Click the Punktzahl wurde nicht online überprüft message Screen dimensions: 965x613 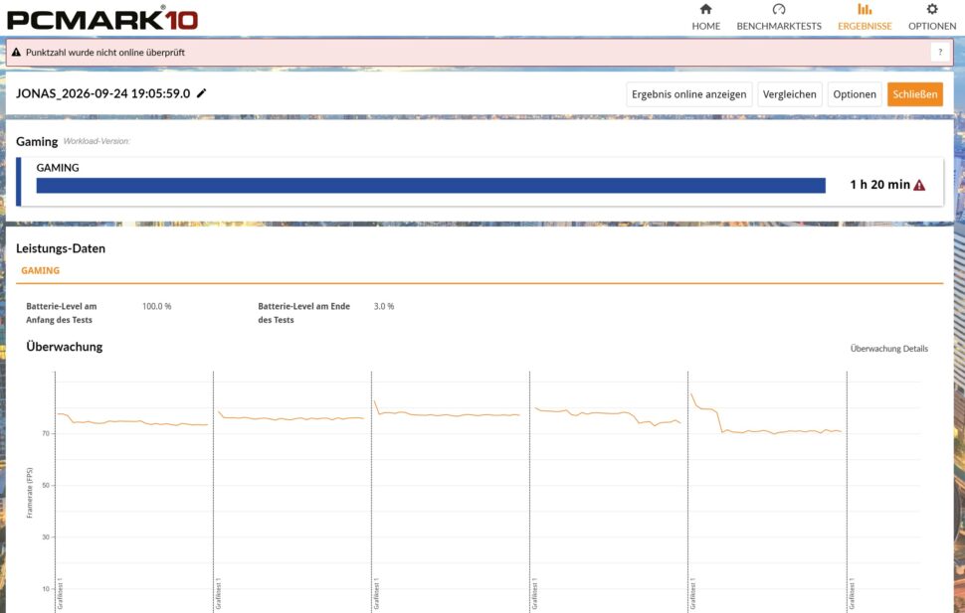[105, 53]
